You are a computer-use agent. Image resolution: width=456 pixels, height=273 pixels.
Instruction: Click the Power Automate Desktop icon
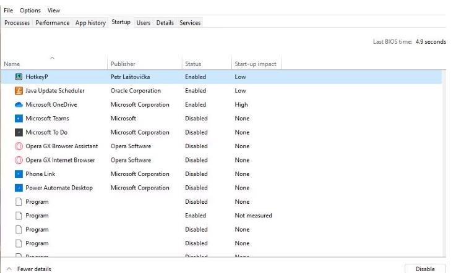click(x=19, y=188)
